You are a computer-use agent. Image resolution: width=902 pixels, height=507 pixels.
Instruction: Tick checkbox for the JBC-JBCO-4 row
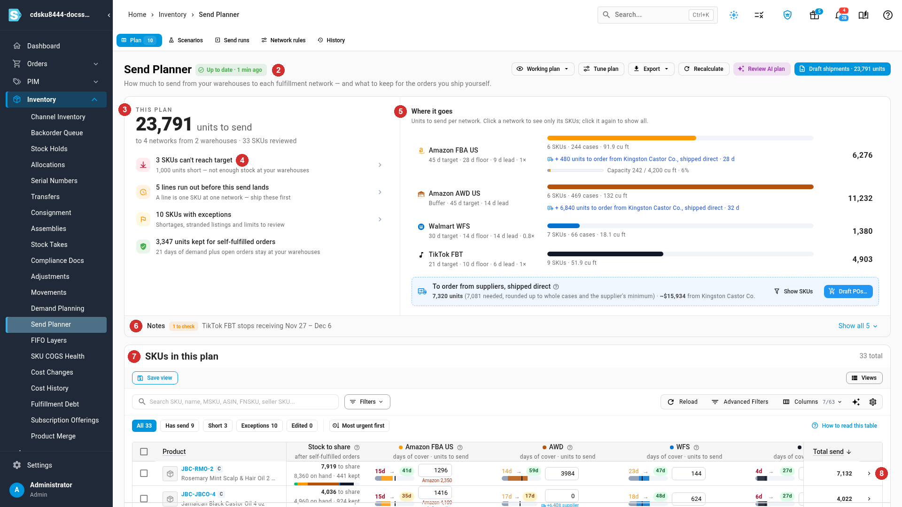pos(144,499)
